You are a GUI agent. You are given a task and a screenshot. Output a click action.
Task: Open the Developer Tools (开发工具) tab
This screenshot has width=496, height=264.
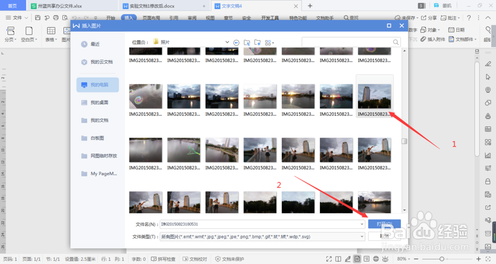270,18
